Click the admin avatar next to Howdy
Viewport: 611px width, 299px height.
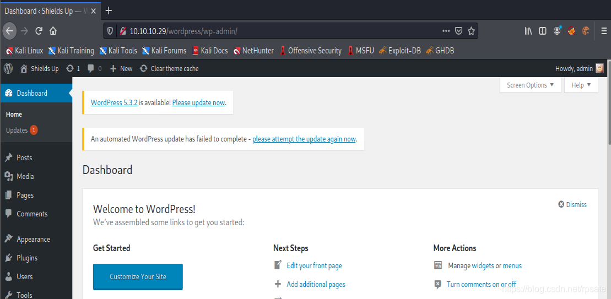599,68
